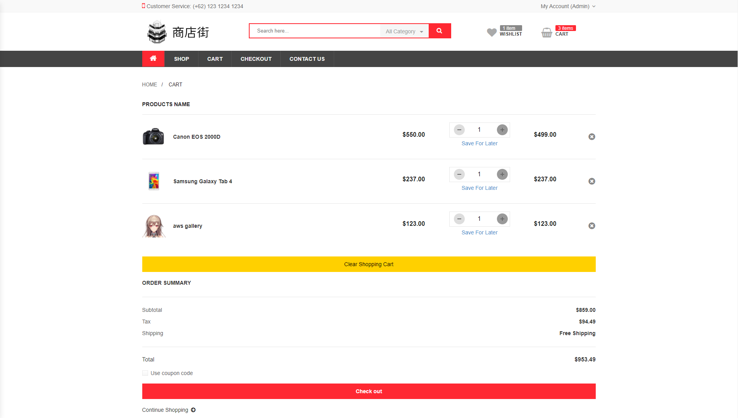Click the store logo
Image resolution: width=738 pixels, height=418 pixels.
(178, 32)
